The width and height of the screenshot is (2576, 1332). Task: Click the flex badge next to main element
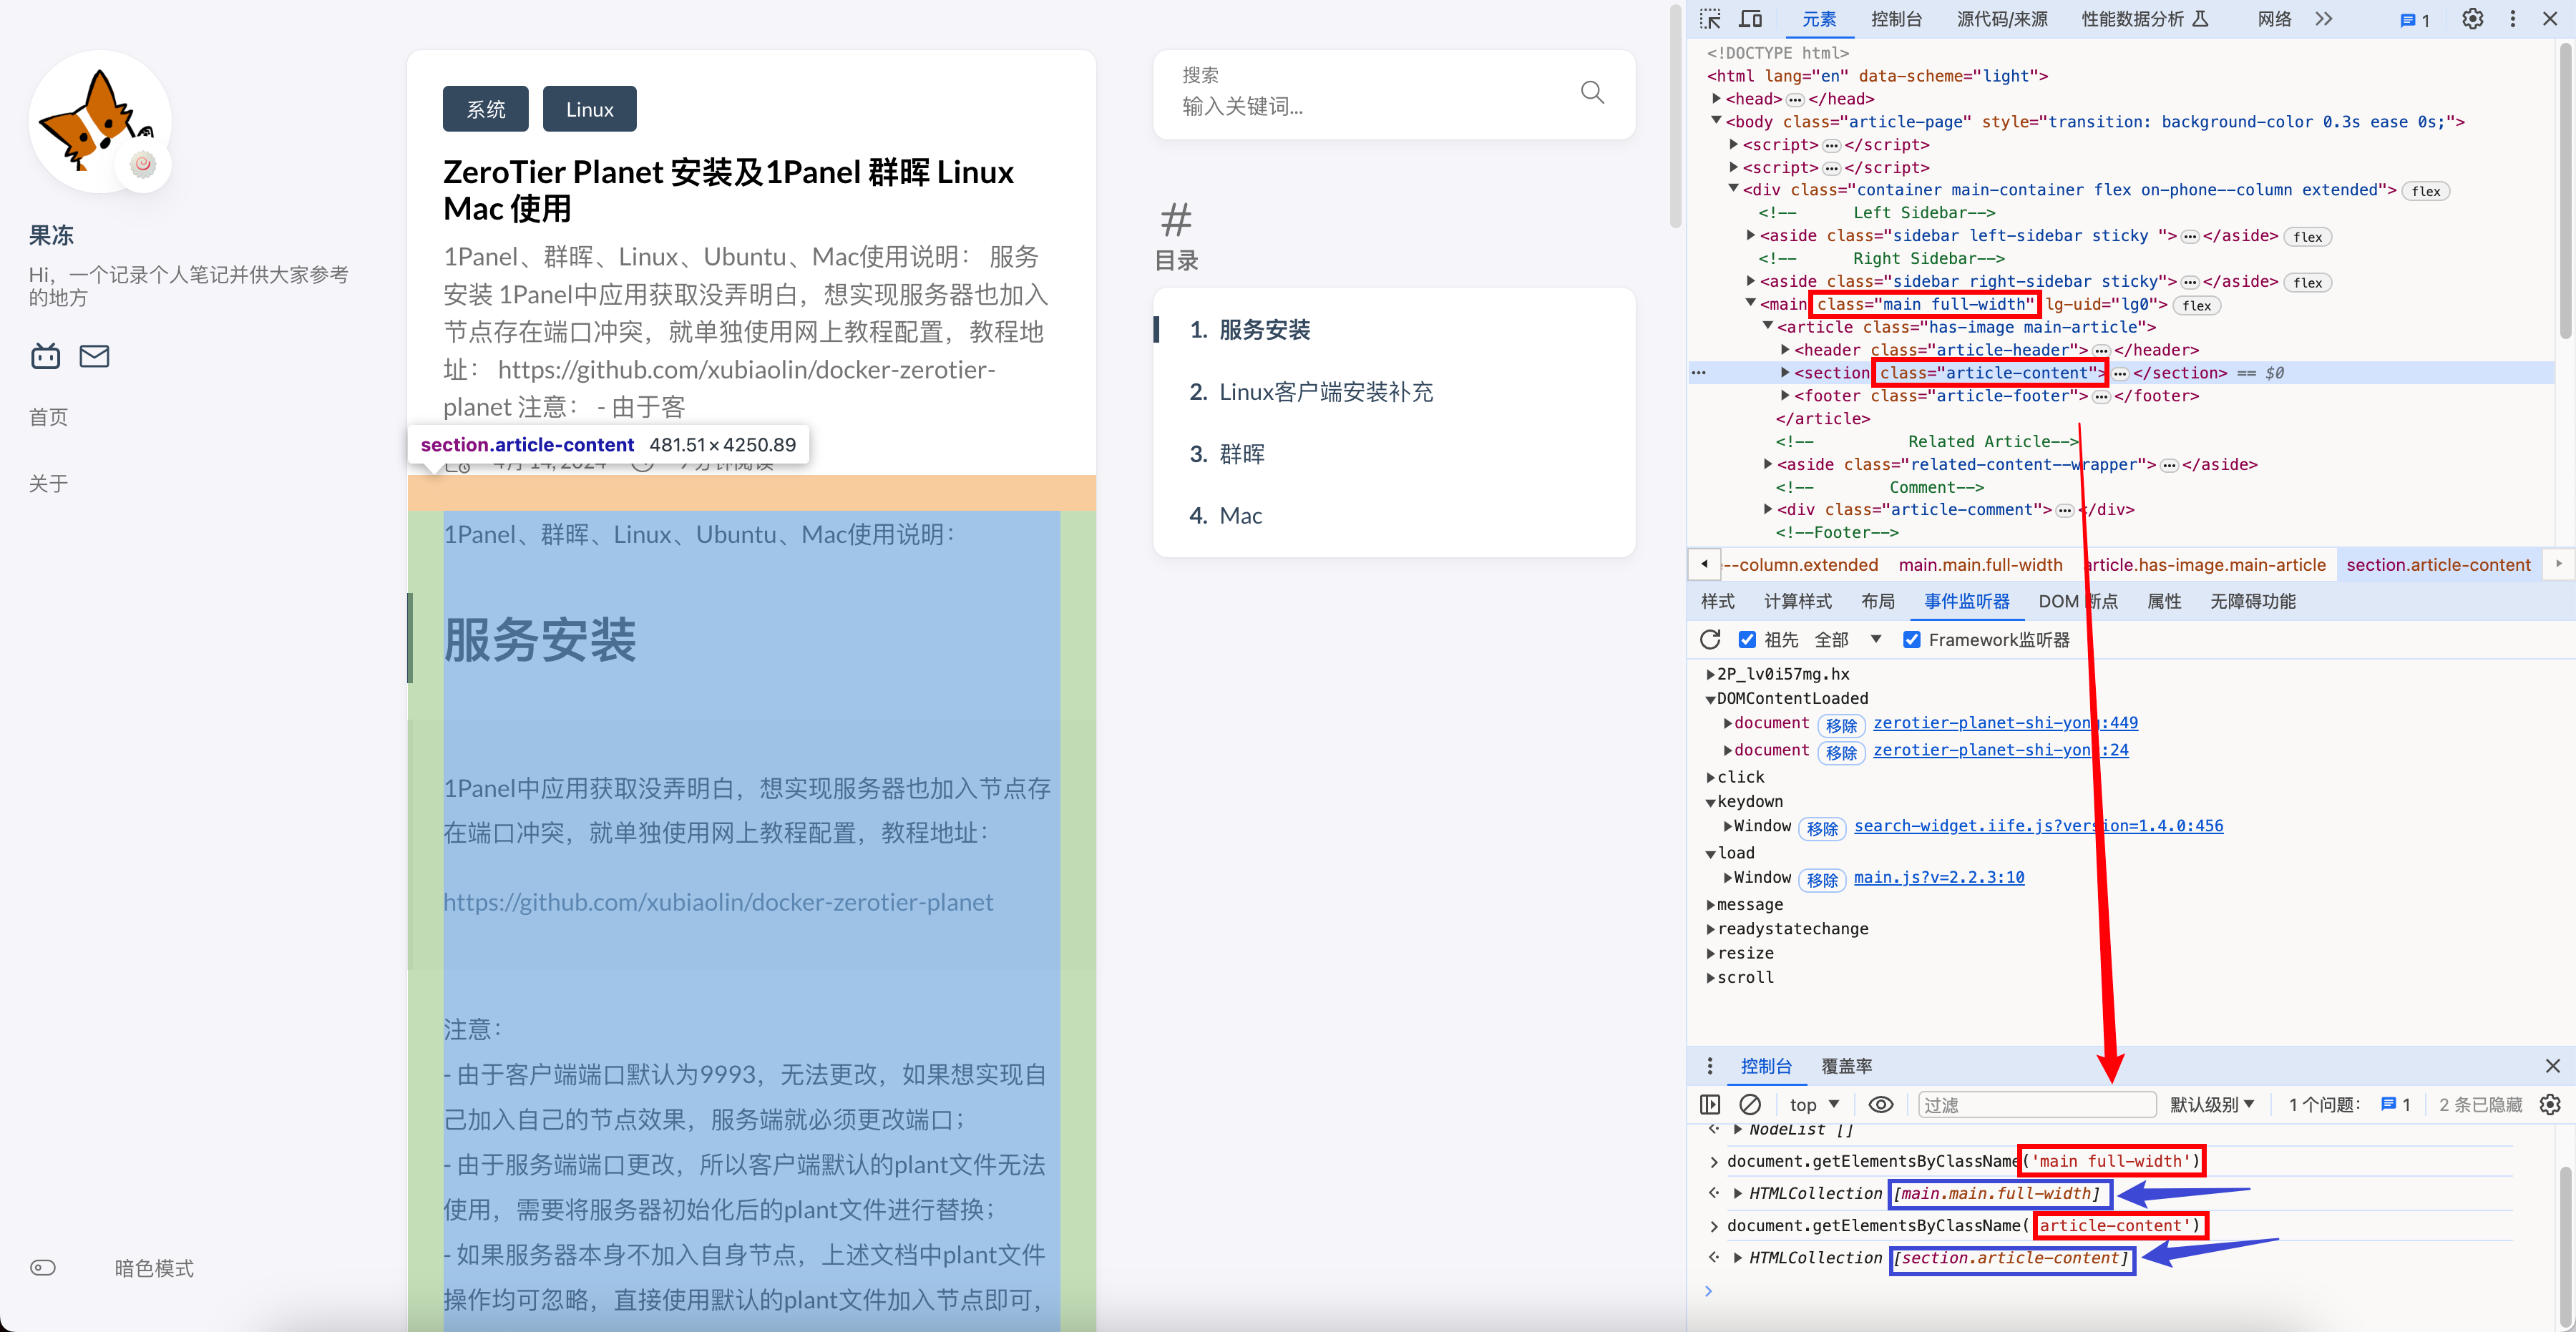coord(2196,305)
